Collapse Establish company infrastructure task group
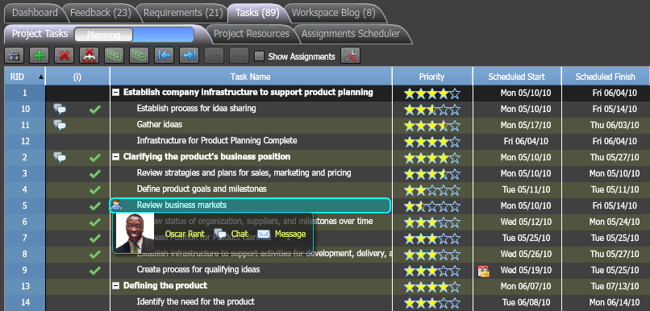The image size is (650, 311). tap(116, 93)
